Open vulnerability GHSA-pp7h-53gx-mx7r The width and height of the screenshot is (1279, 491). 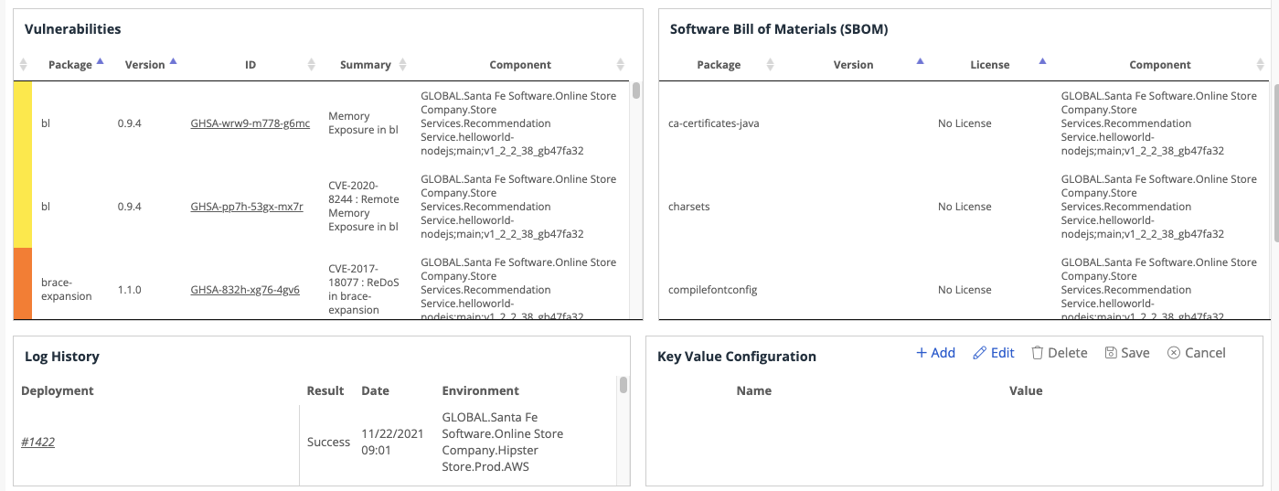[247, 207]
